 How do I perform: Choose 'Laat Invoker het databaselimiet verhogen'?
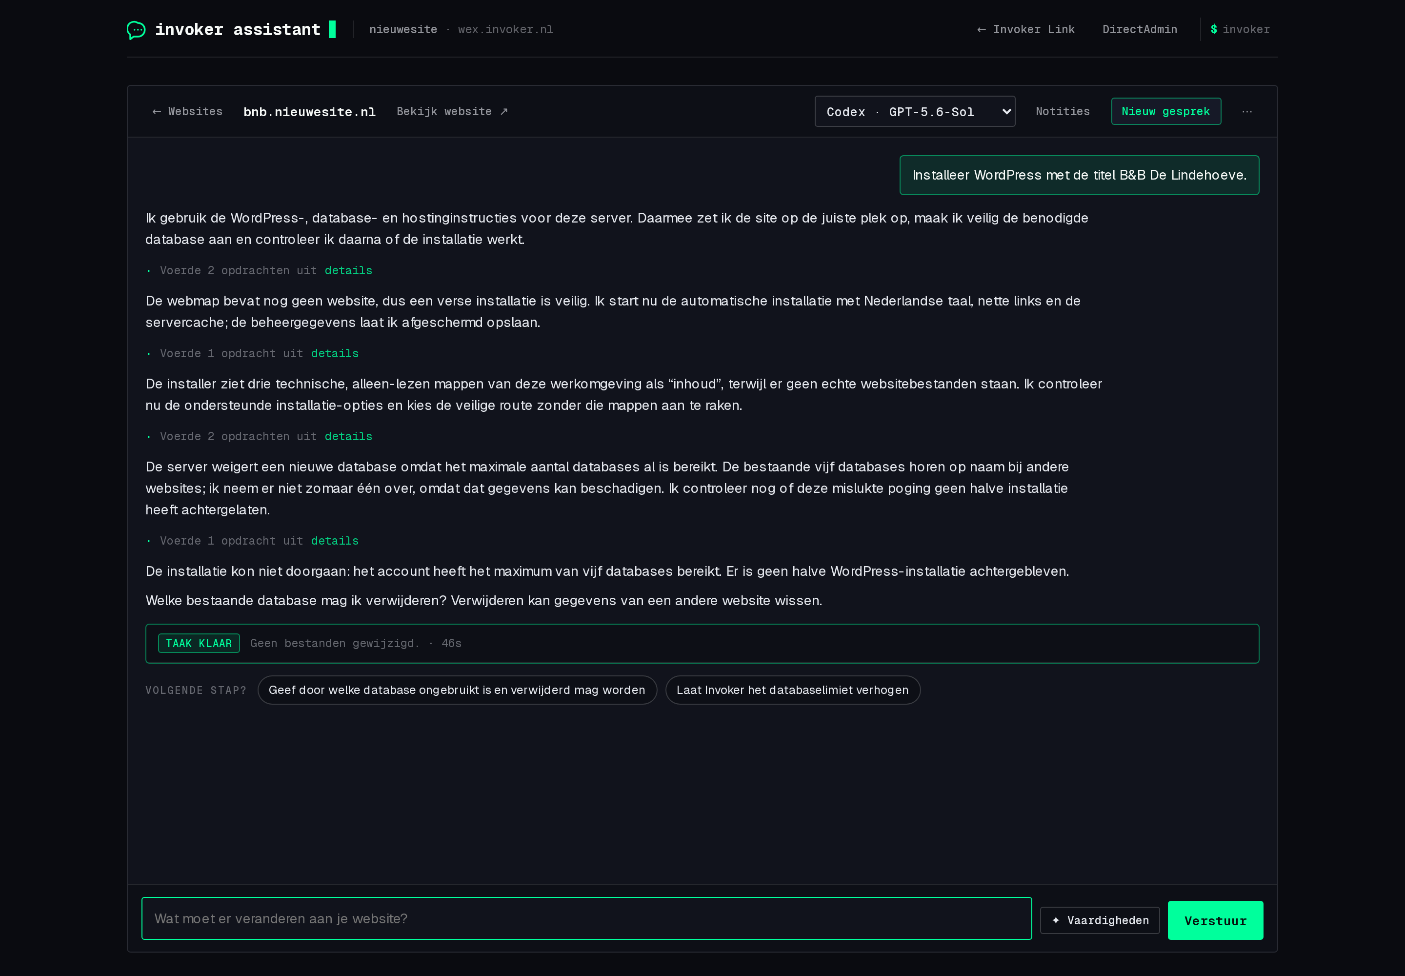(x=792, y=690)
